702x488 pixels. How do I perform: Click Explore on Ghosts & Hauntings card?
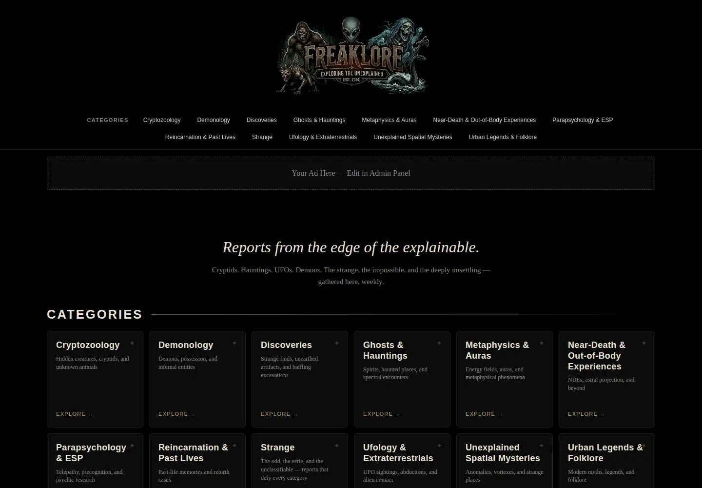382,414
